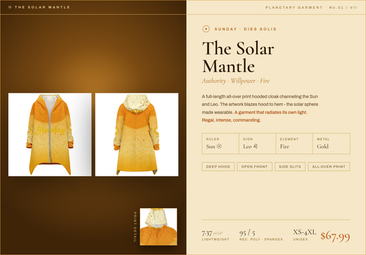Click the Authority · Willpower · Fire subtitle
The image size is (366, 255).
[x=236, y=81]
